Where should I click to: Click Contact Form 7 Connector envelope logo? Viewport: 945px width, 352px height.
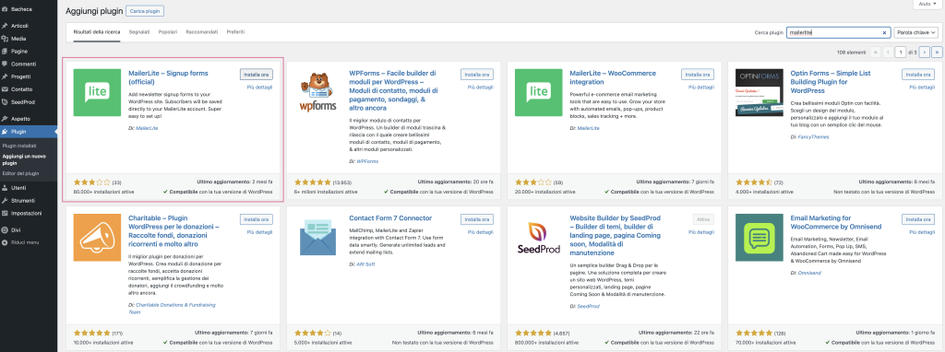click(317, 237)
